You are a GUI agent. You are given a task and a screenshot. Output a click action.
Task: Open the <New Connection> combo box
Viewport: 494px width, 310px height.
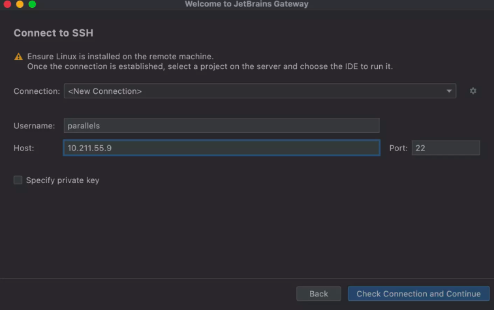coord(255,91)
